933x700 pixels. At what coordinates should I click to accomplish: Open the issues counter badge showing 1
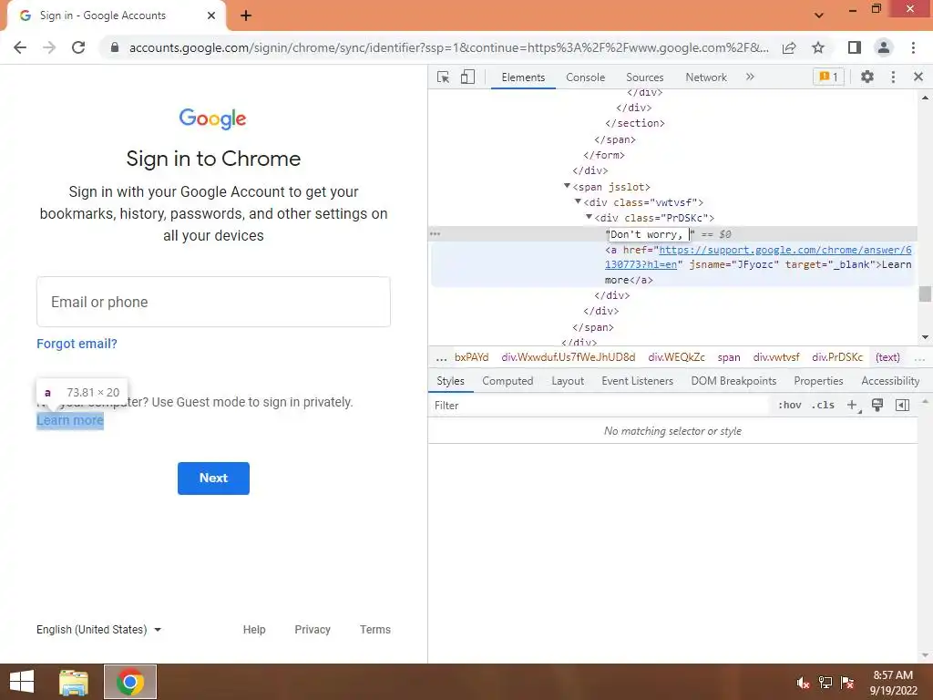coord(828,77)
